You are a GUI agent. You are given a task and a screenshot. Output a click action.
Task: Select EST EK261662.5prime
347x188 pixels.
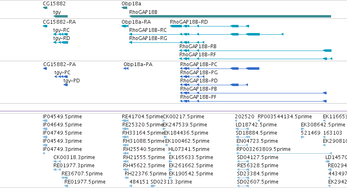(191, 166)
